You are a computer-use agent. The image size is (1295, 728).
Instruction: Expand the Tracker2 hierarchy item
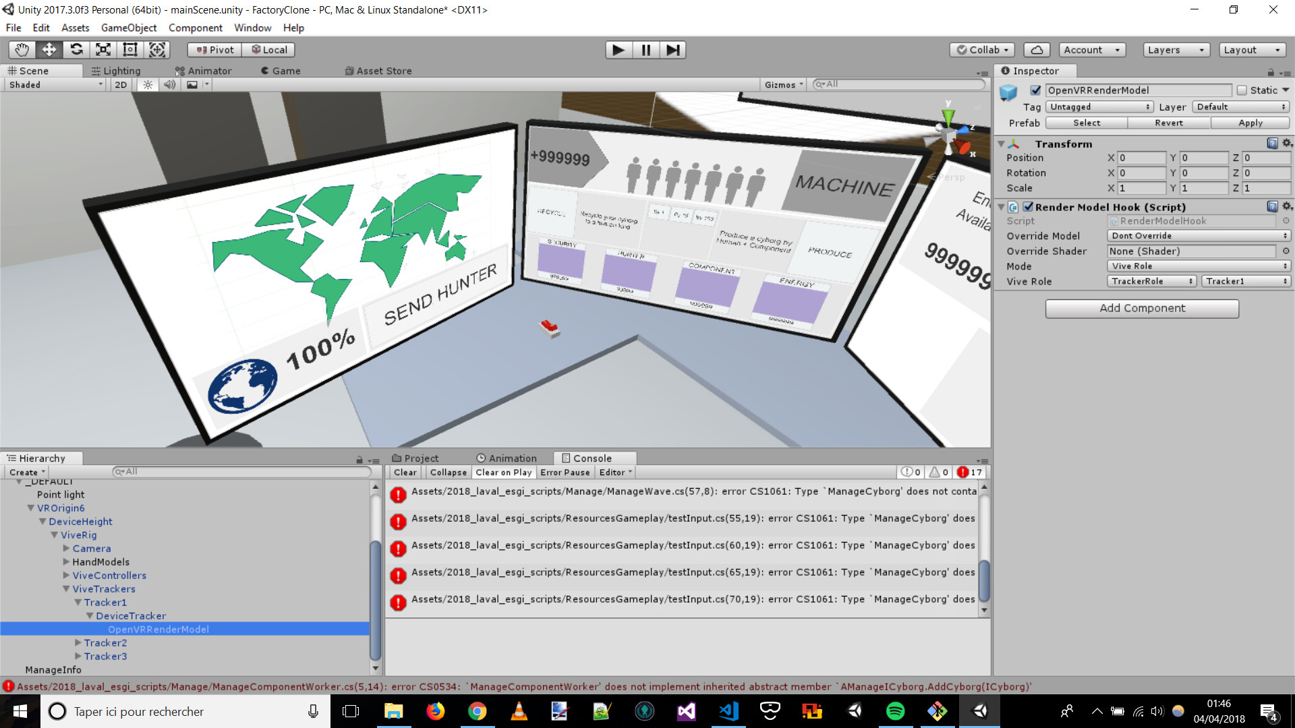point(78,643)
